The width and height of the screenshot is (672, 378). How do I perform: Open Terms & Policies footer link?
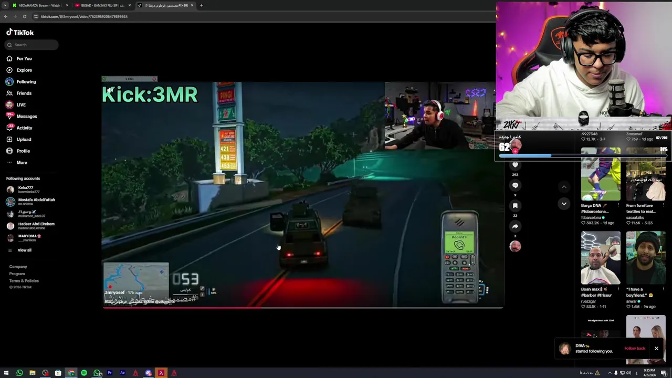pos(24,280)
